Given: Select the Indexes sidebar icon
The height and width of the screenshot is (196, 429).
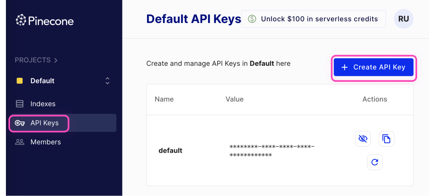Looking at the screenshot, I should 19,103.
